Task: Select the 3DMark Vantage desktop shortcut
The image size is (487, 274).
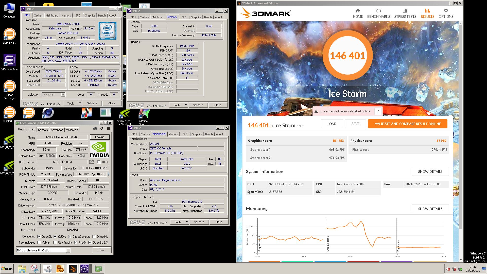Action: click(x=9, y=90)
